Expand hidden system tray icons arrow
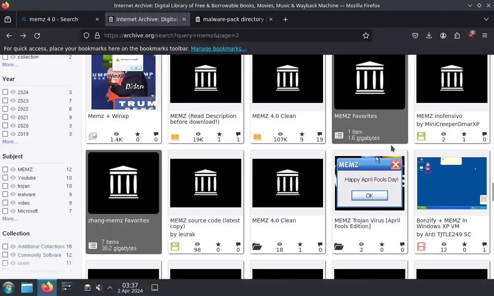 click(x=110, y=288)
